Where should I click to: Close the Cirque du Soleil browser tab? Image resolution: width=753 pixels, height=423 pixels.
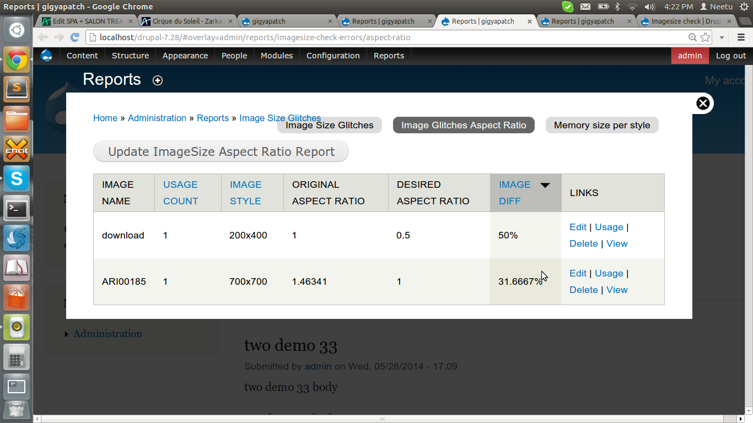[230, 21]
